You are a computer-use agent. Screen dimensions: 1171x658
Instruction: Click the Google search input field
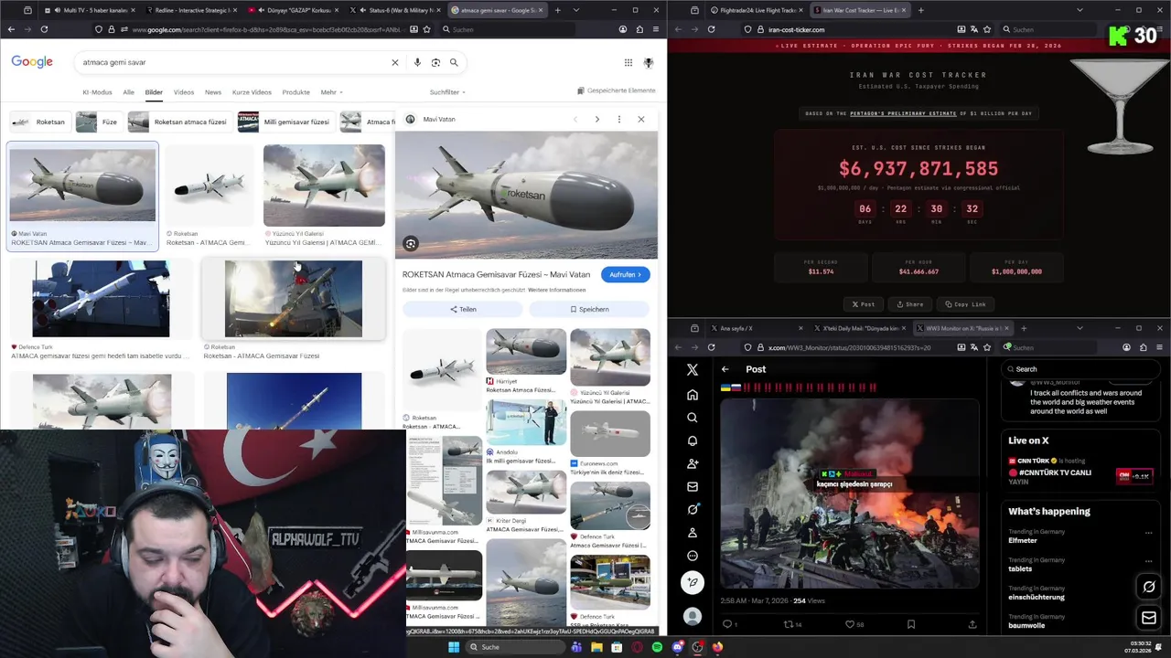point(233,62)
